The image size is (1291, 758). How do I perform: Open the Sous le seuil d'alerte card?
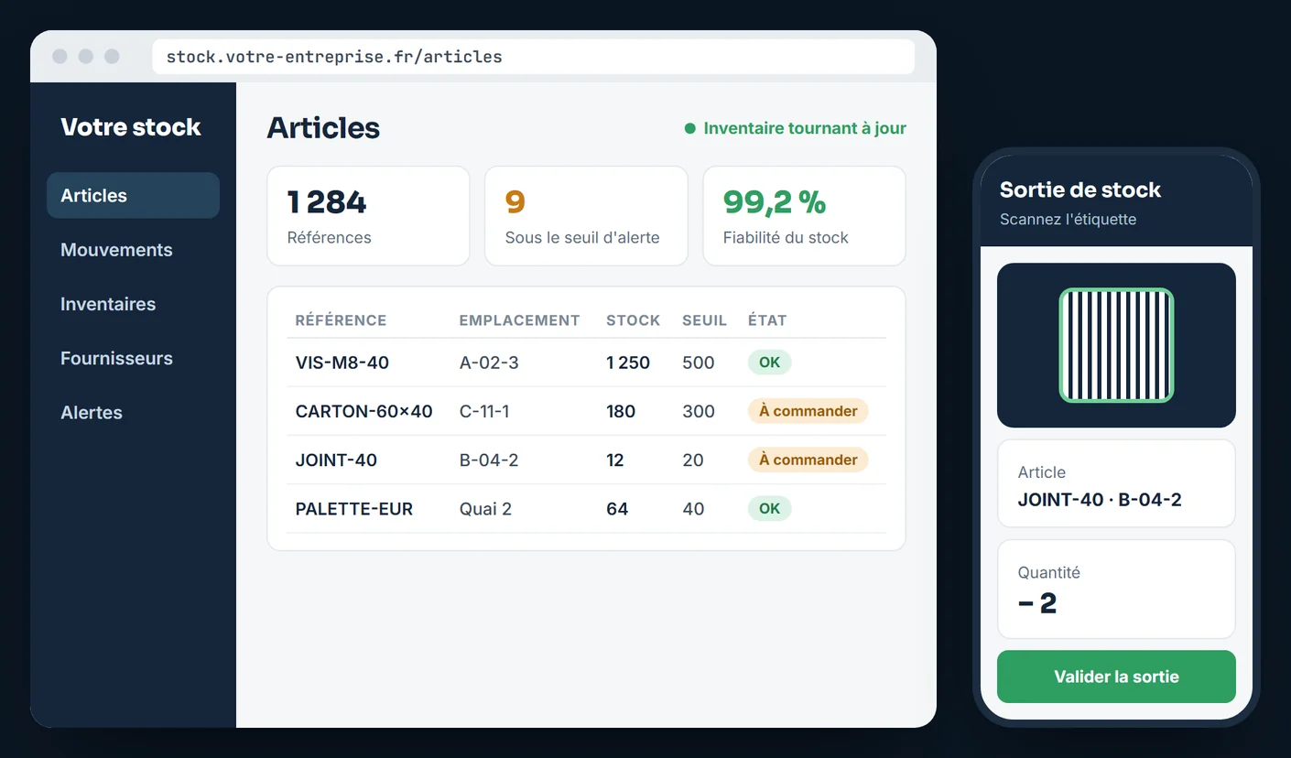[586, 216]
